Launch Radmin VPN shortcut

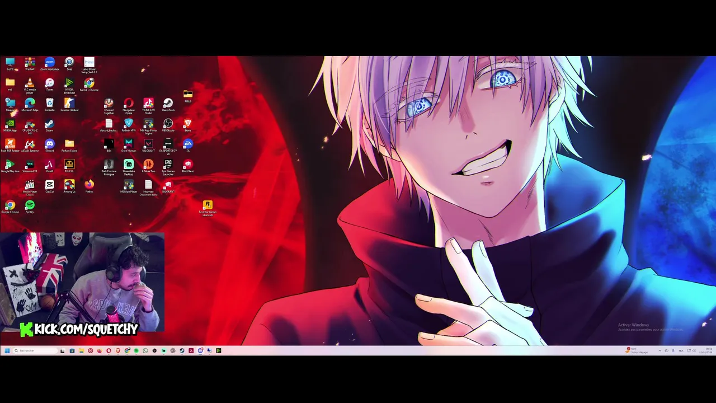click(x=129, y=125)
